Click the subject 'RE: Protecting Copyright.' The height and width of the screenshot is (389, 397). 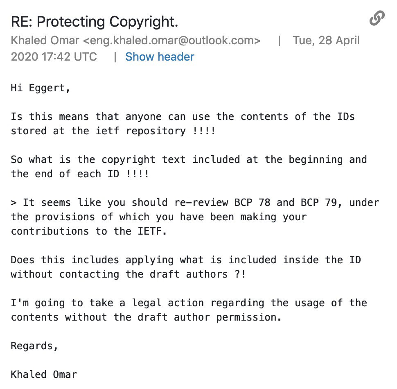click(x=94, y=22)
